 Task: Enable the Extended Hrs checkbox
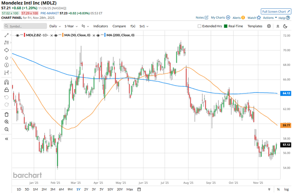coord(199,26)
